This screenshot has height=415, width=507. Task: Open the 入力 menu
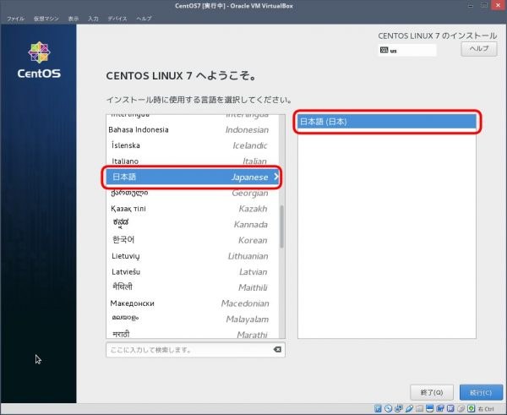(x=93, y=19)
